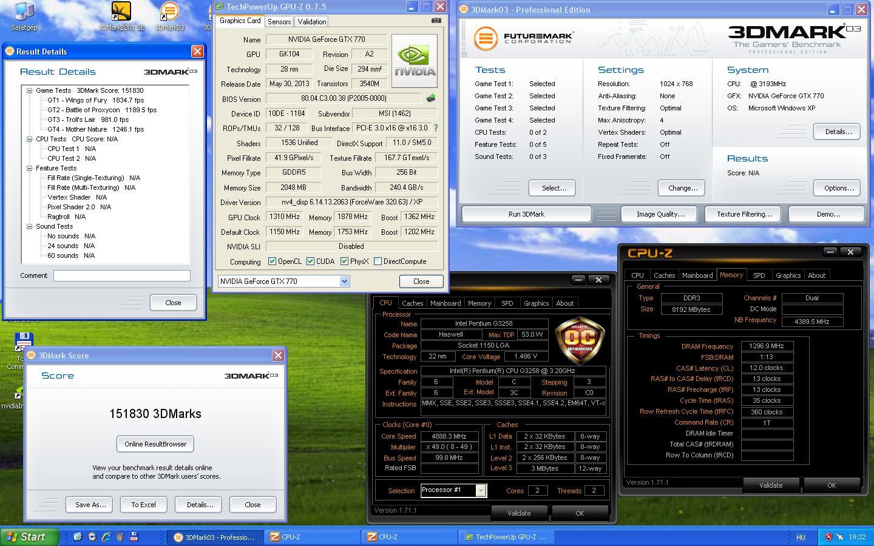Switch to 3DMark03 taskbar item
The width and height of the screenshot is (874, 546).
tap(215, 537)
